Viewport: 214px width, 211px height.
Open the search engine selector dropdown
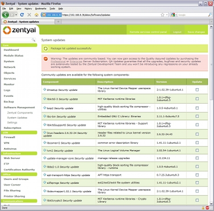173,15
